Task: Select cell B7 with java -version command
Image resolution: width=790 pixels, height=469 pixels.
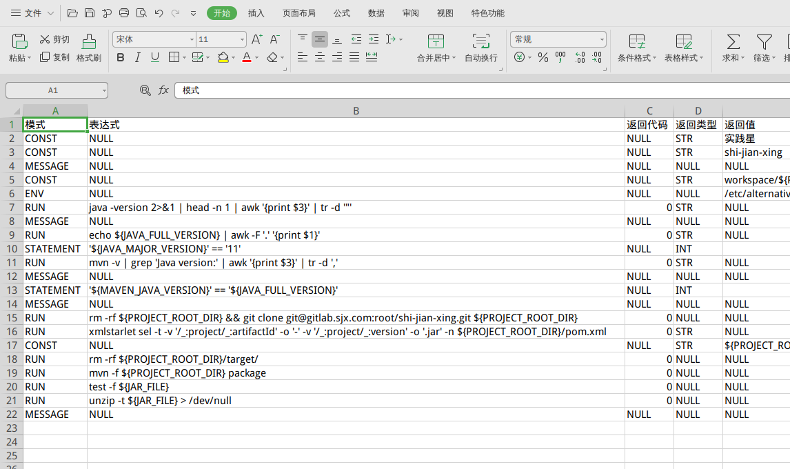Action: pyautogui.click(x=356, y=208)
